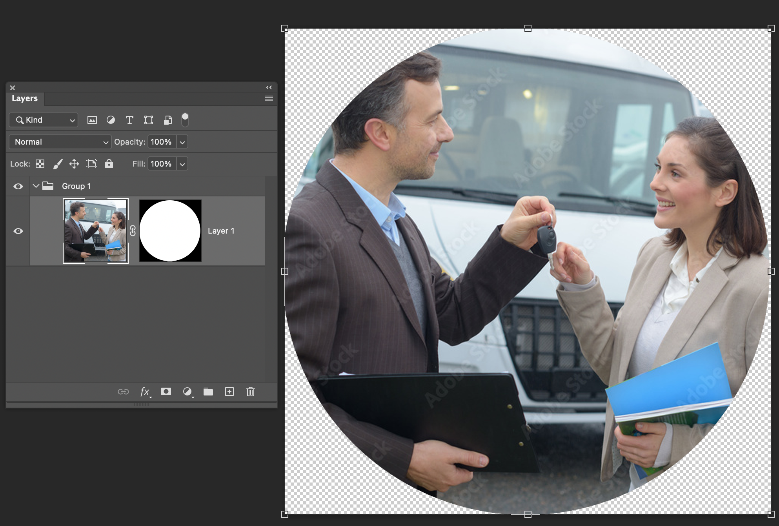Viewport: 779px width, 526px height.
Task: Open the blend mode dropdown
Action: point(60,142)
